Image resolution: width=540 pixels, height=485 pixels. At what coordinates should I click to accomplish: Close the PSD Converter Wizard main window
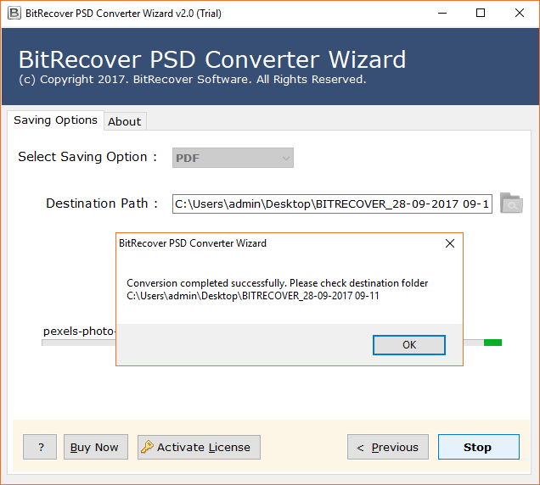pos(520,13)
